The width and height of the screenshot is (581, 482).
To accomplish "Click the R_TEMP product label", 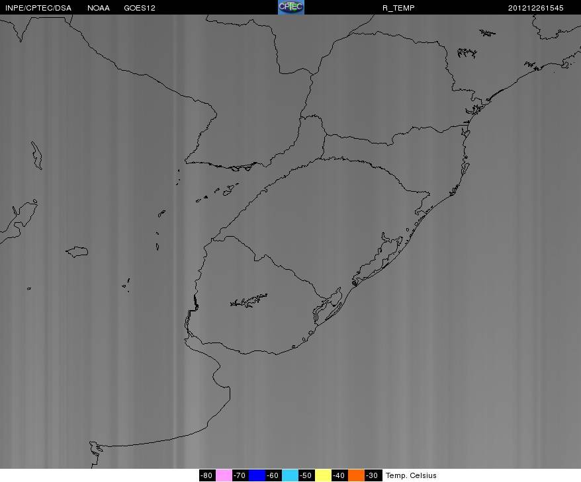I will [x=398, y=8].
